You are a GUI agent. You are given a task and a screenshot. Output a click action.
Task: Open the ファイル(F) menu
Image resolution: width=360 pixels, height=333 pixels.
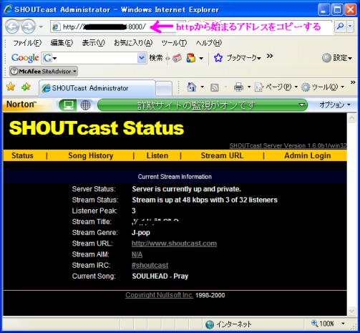(x=27, y=43)
